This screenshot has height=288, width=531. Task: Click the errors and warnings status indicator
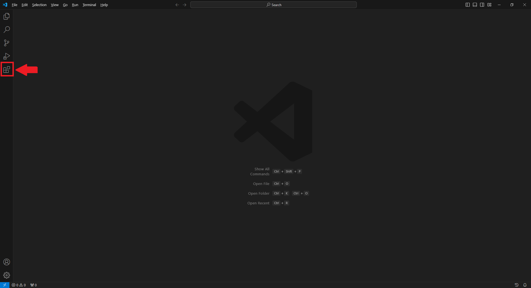pos(19,285)
